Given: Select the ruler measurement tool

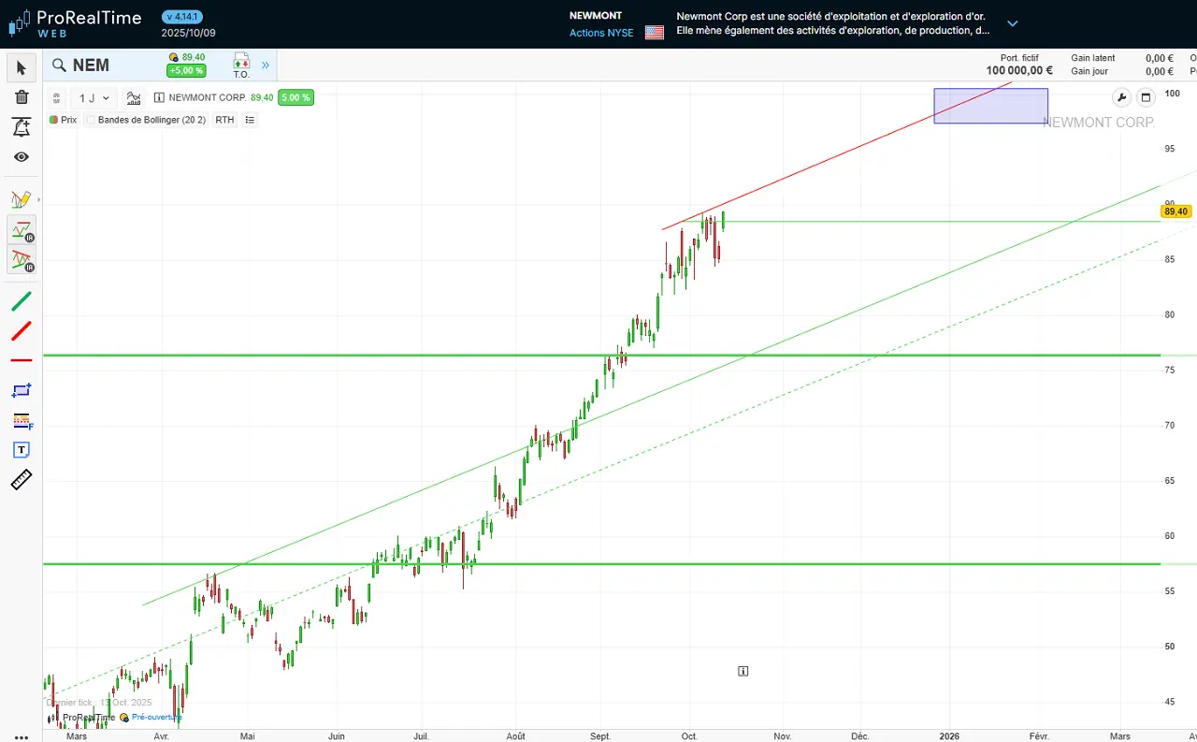Looking at the screenshot, I should [22, 480].
